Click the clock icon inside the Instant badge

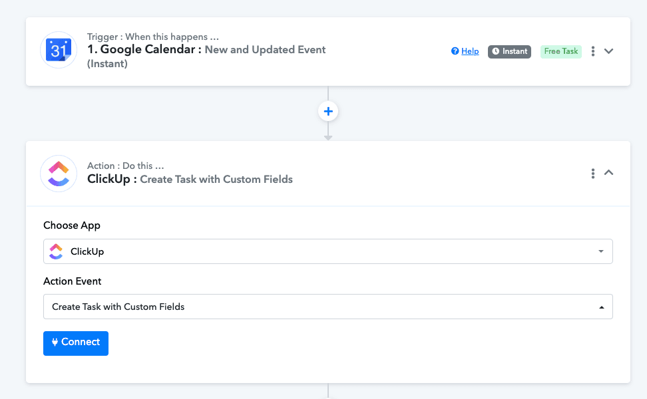click(x=497, y=51)
